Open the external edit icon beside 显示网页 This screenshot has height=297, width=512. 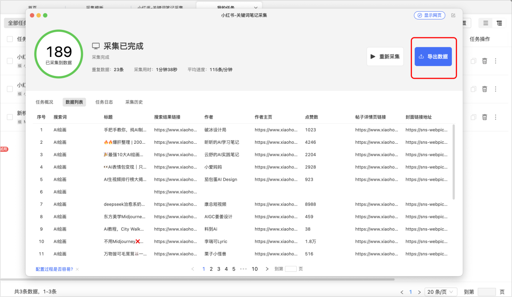(x=453, y=15)
